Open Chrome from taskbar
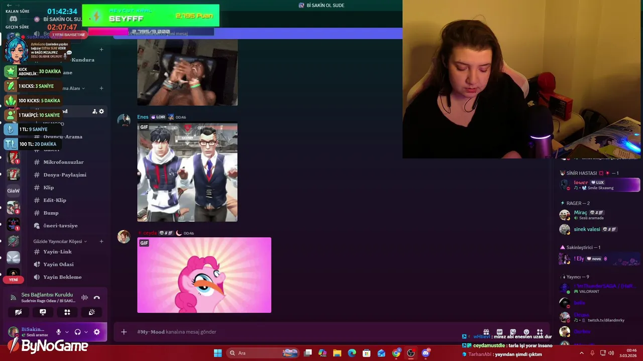 [396, 353]
